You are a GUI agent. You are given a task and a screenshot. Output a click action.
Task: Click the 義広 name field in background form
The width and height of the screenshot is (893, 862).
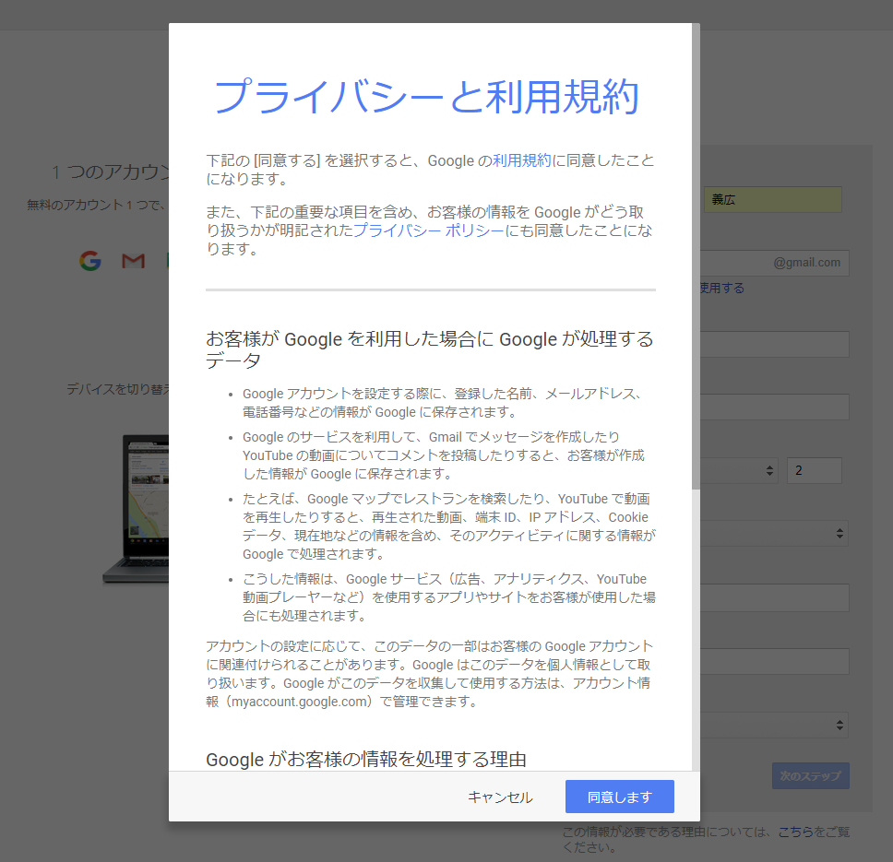pos(773,200)
